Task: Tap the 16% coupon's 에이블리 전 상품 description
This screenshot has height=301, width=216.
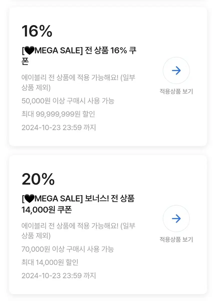Action: (x=78, y=83)
